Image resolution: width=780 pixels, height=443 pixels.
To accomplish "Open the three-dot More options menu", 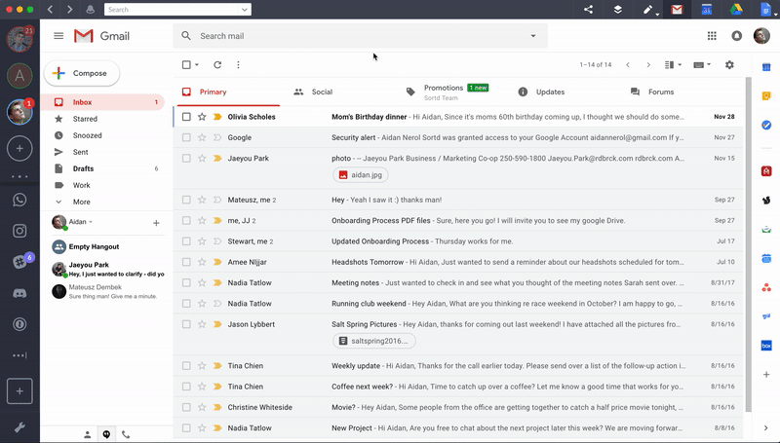I will tap(238, 65).
